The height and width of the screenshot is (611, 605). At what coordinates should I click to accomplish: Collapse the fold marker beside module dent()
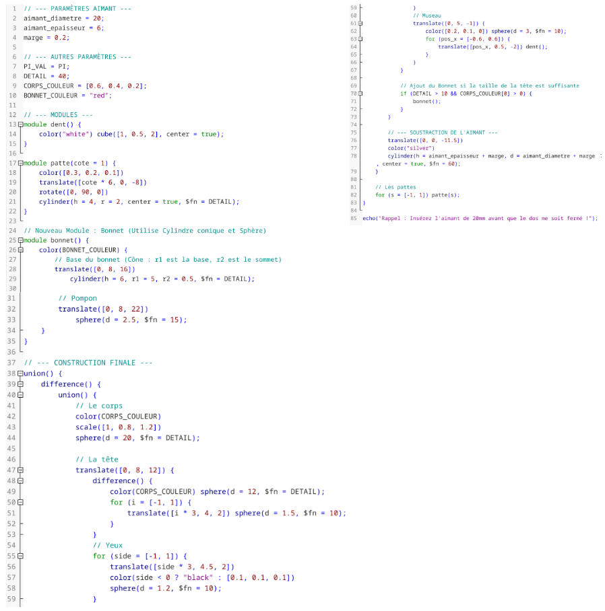click(x=21, y=124)
